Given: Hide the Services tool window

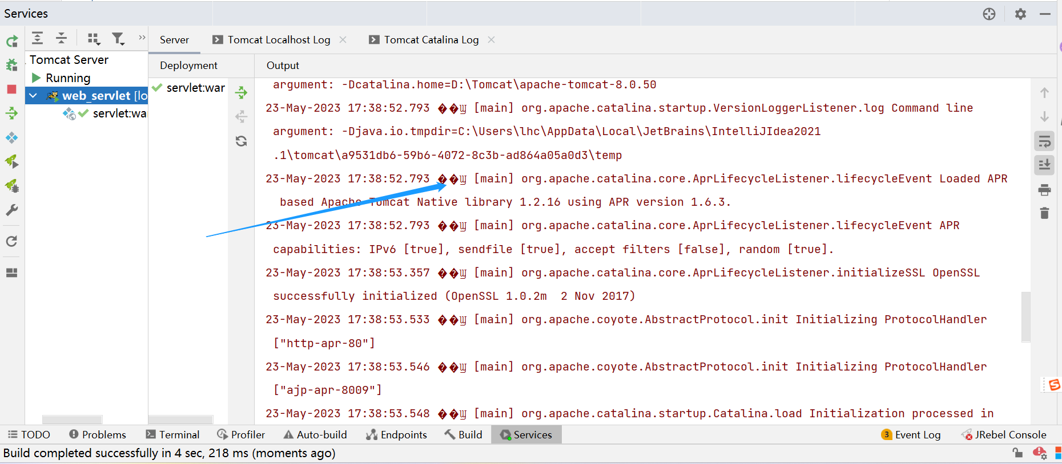Looking at the screenshot, I should (1045, 14).
